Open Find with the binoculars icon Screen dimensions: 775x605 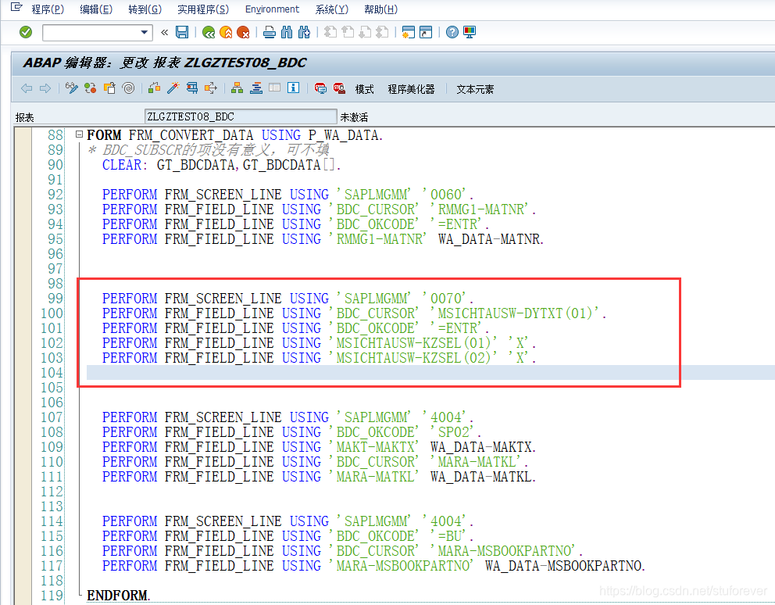[287, 33]
